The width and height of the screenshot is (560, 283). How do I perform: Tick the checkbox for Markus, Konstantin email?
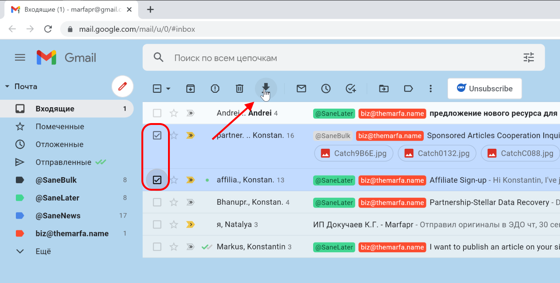pos(157,247)
